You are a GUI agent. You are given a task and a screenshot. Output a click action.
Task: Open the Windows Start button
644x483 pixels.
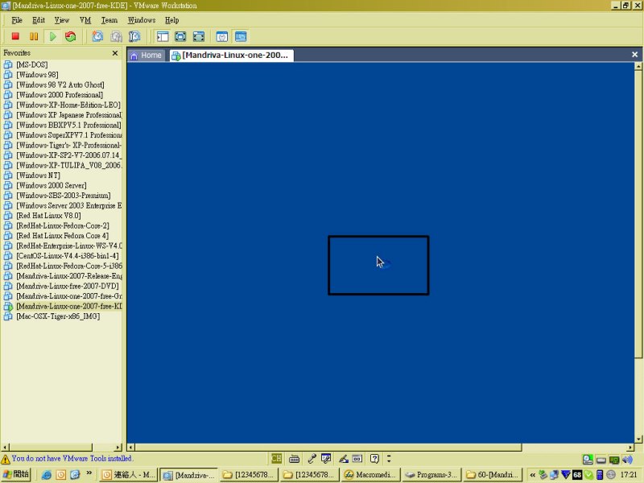(15, 475)
